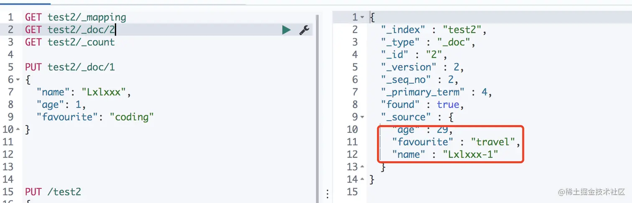Screen dimensions: 632x203
Task: Open the wrench settings menu for request
Action: [x=304, y=30]
